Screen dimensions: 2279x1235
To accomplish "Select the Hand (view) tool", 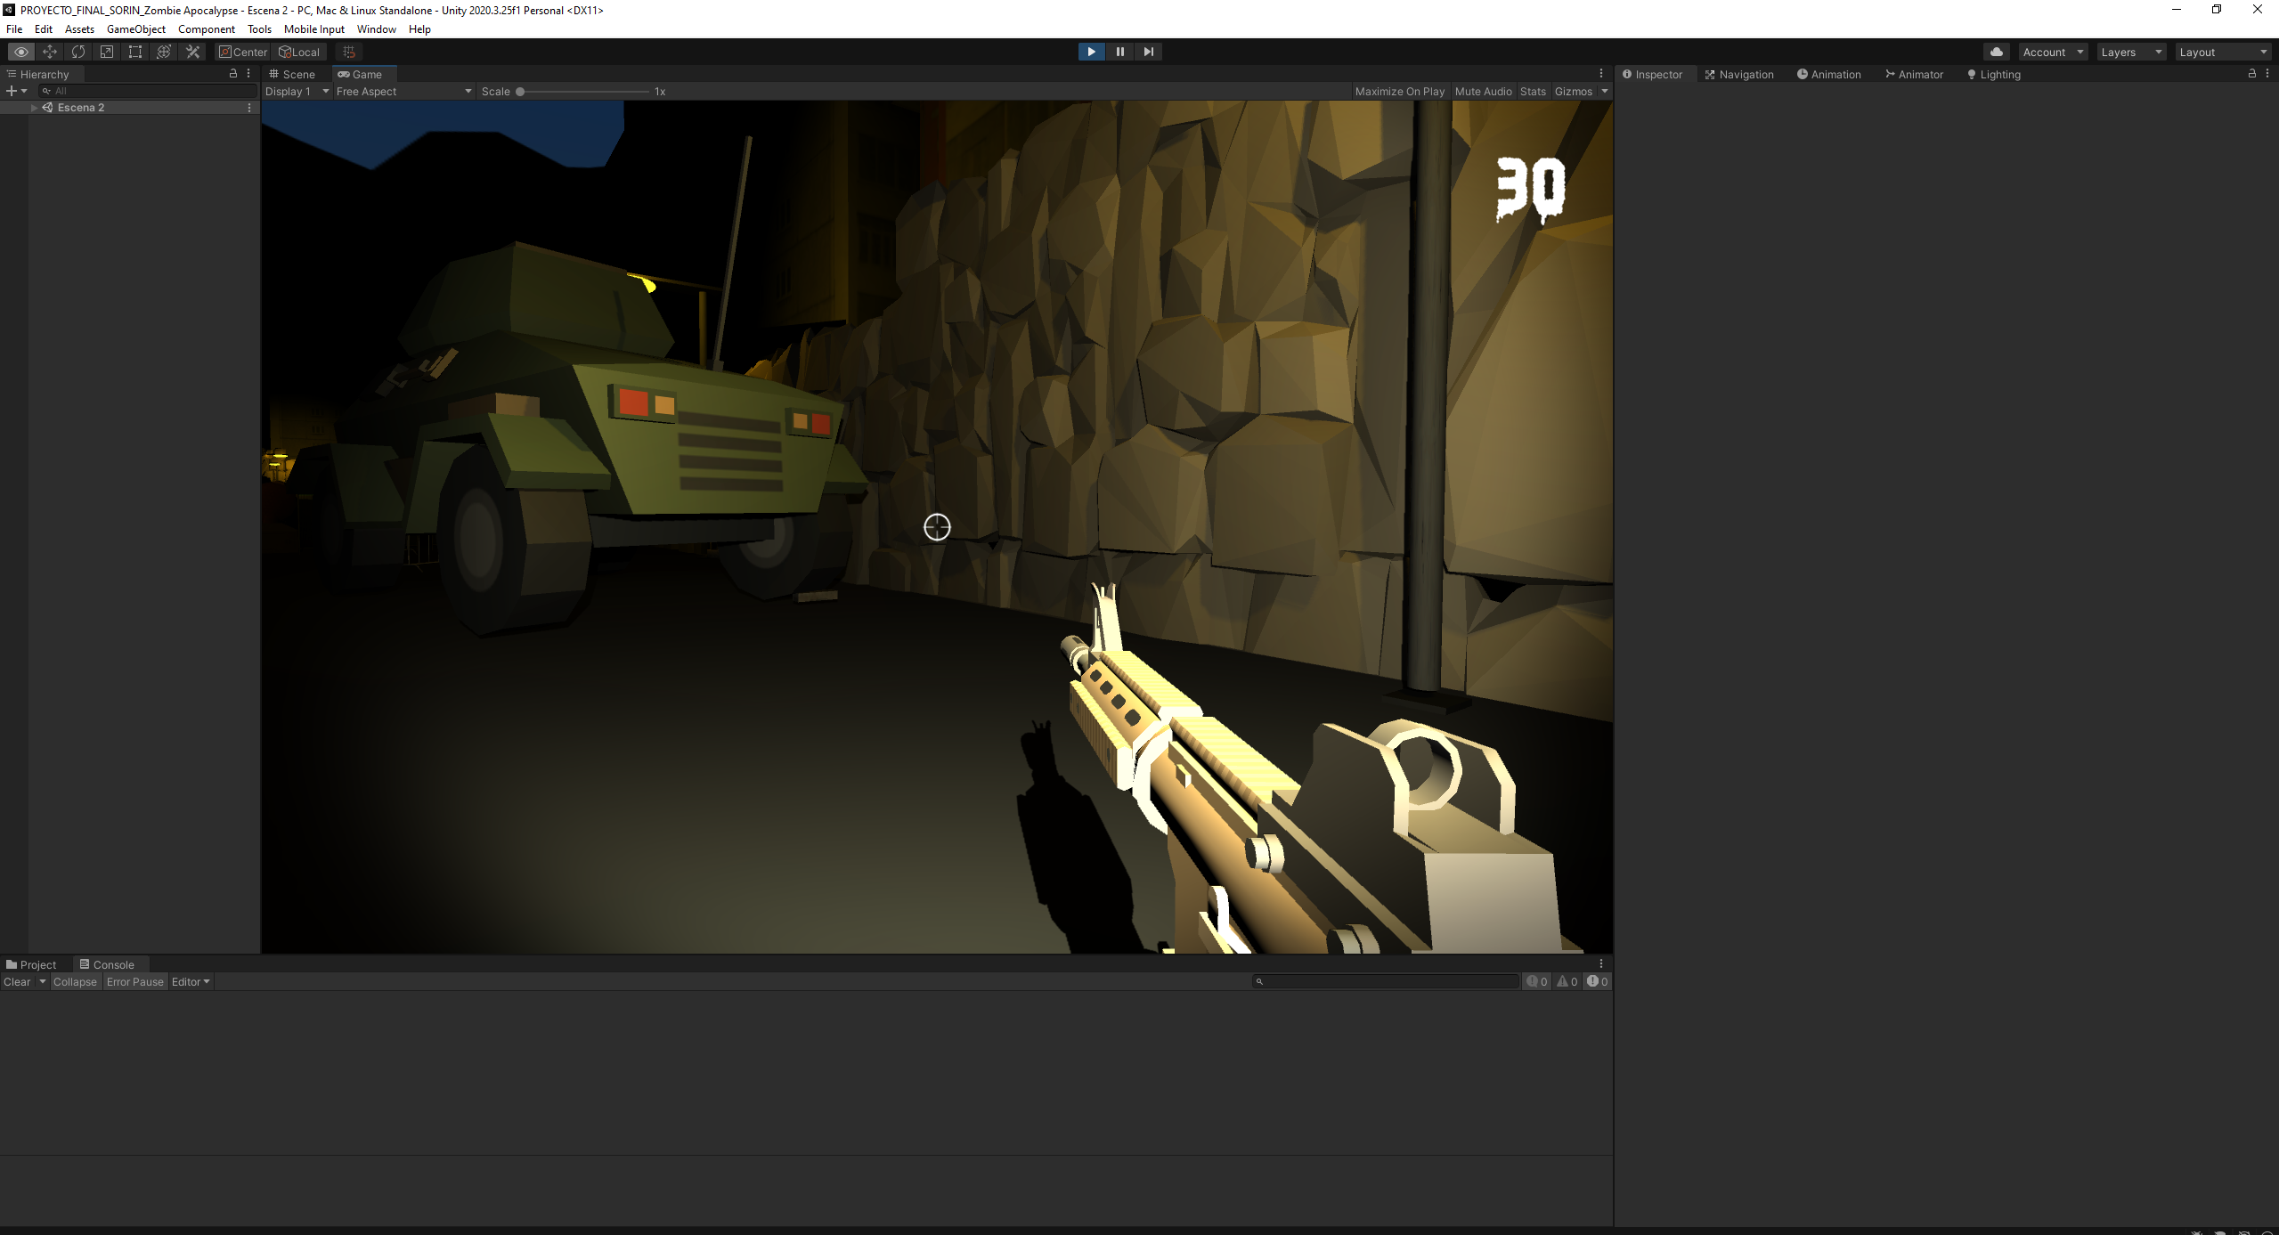I will [21, 52].
